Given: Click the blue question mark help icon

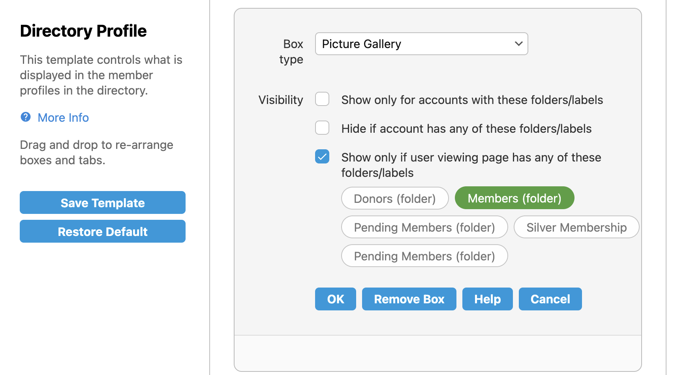Looking at the screenshot, I should click(x=26, y=117).
